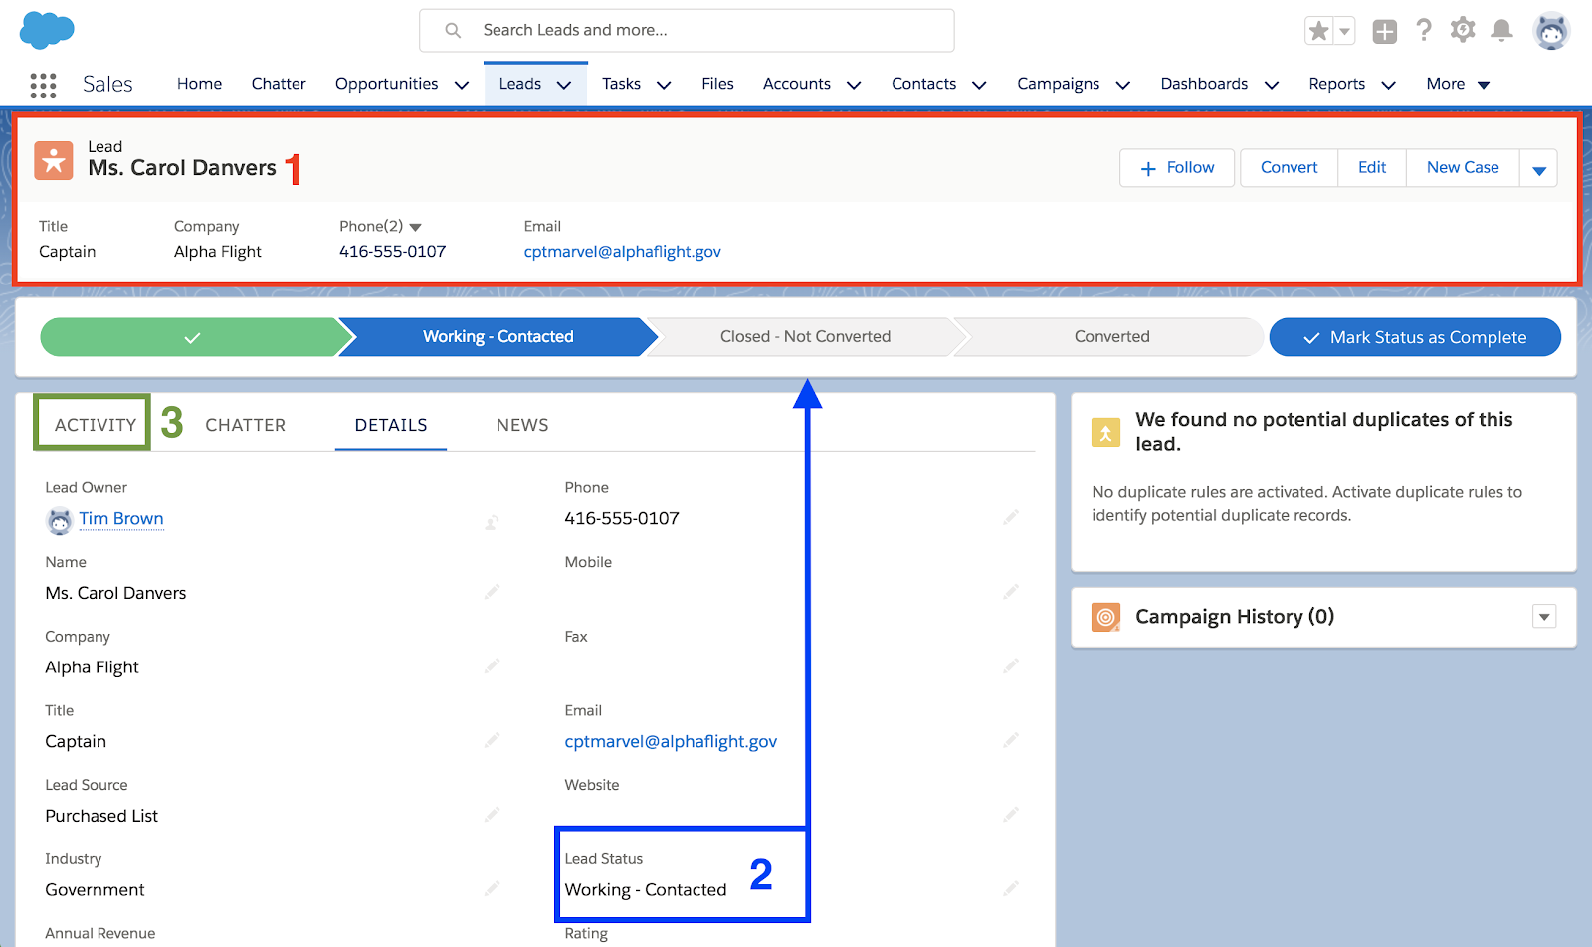The width and height of the screenshot is (1592, 947).
Task: Expand the Campaign History dropdown arrow
Action: 1543,617
